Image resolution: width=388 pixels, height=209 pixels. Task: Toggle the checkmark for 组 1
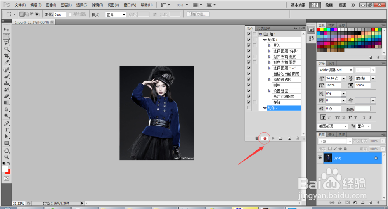[249, 34]
